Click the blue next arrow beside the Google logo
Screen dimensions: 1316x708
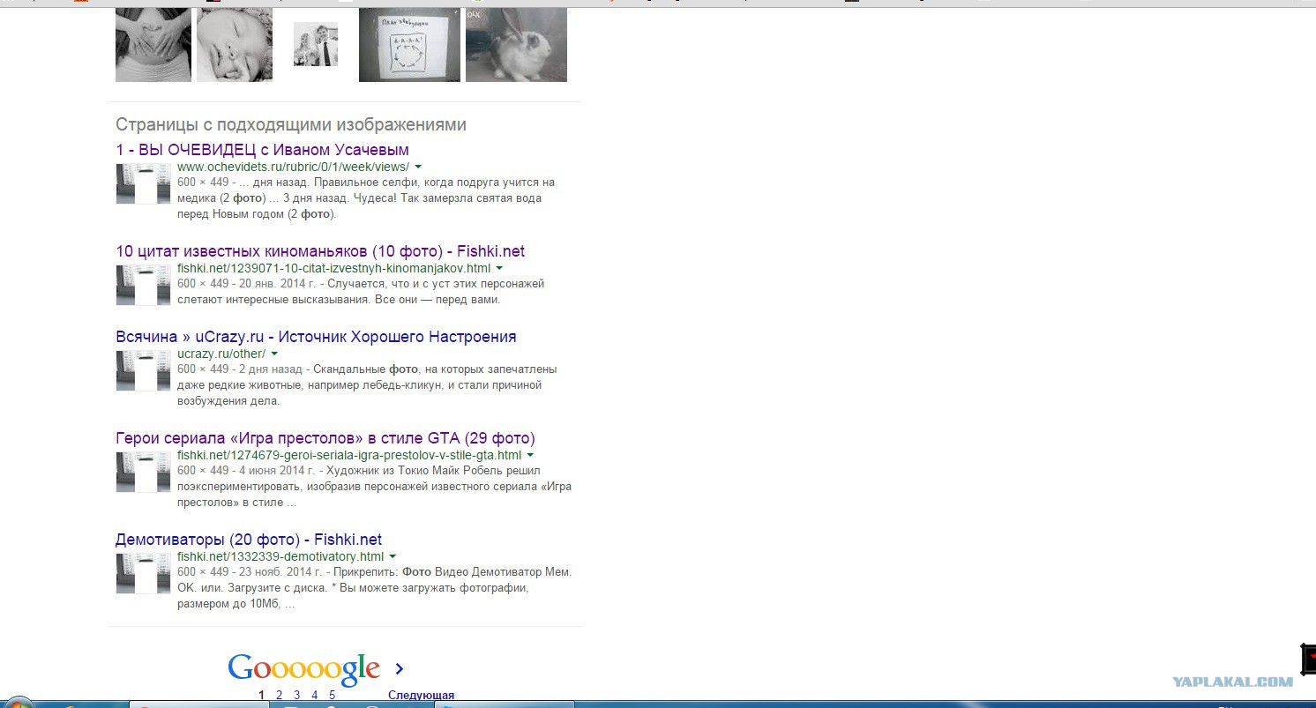400,669
